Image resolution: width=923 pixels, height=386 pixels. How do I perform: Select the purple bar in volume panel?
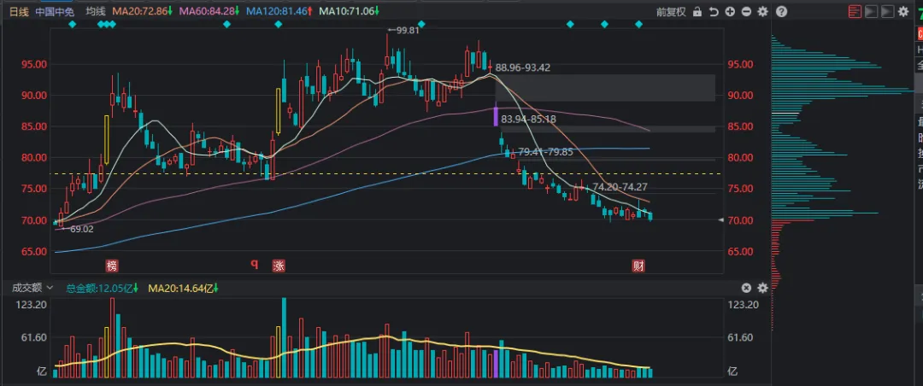coord(496,363)
